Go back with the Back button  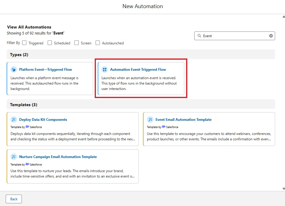[x=14, y=199]
